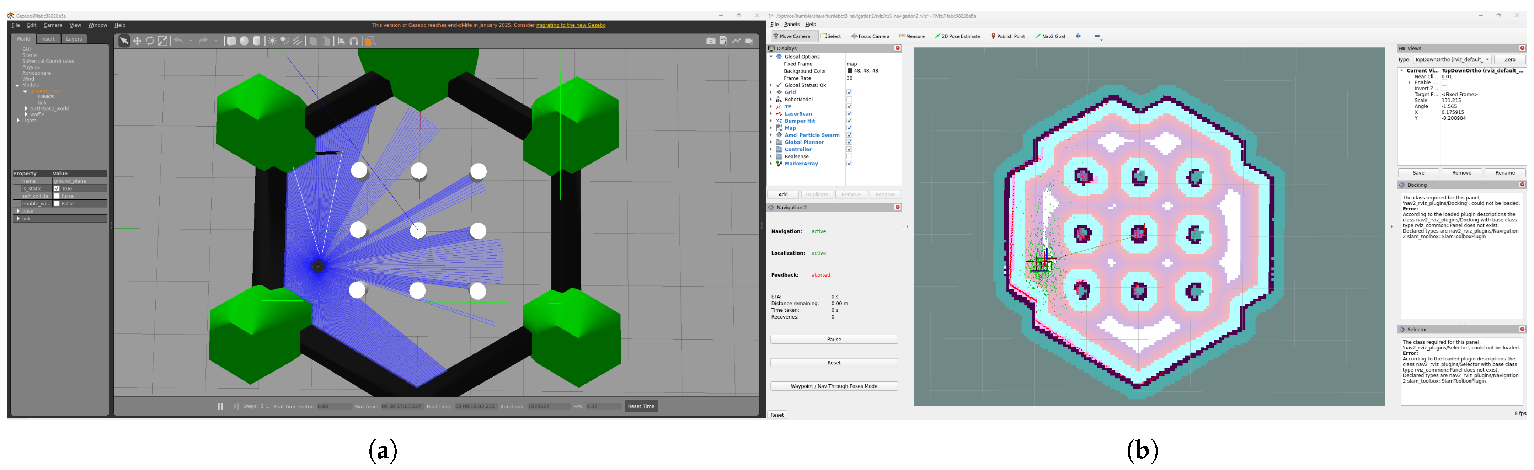
Task: Open the view Type dropdown TopDownOrtho
Action: [x=1452, y=60]
